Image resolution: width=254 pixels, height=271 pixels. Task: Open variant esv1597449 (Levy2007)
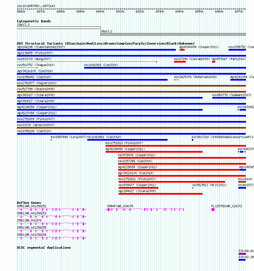68,137
